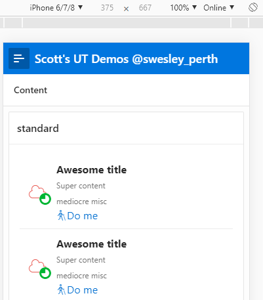This screenshot has width=263, height=300.
Task: Click the second cloud status icon
Action: tap(37, 266)
